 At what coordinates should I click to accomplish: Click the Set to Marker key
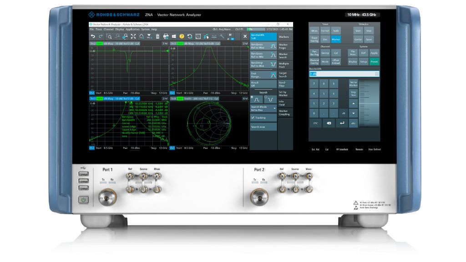click(353, 84)
